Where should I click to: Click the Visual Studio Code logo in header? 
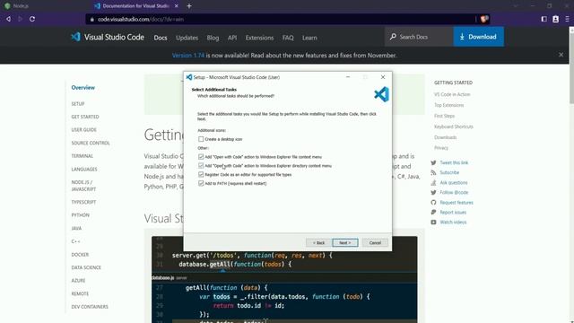point(75,37)
